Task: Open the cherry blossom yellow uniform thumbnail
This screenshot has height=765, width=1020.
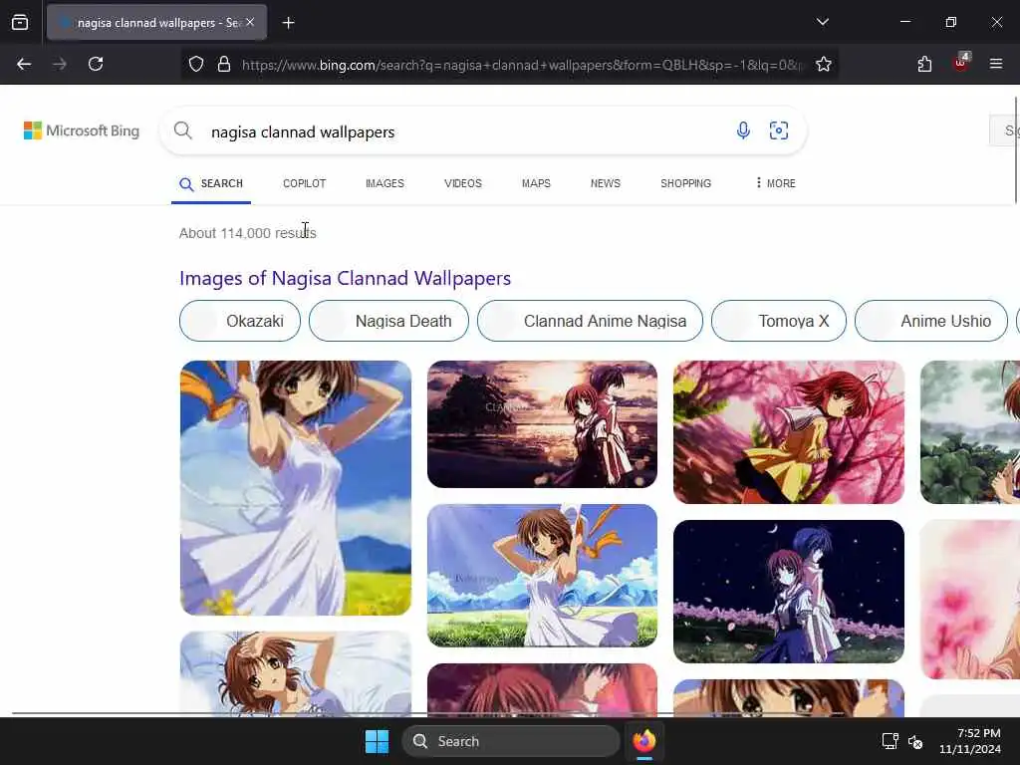Action: pyautogui.click(x=789, y=432)
